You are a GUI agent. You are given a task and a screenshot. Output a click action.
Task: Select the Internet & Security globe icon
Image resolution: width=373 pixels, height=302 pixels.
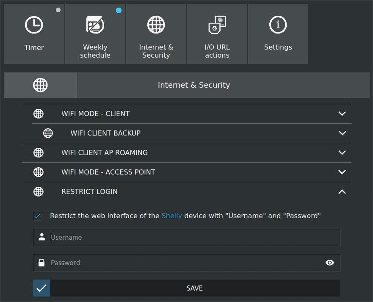coord(156,25)
